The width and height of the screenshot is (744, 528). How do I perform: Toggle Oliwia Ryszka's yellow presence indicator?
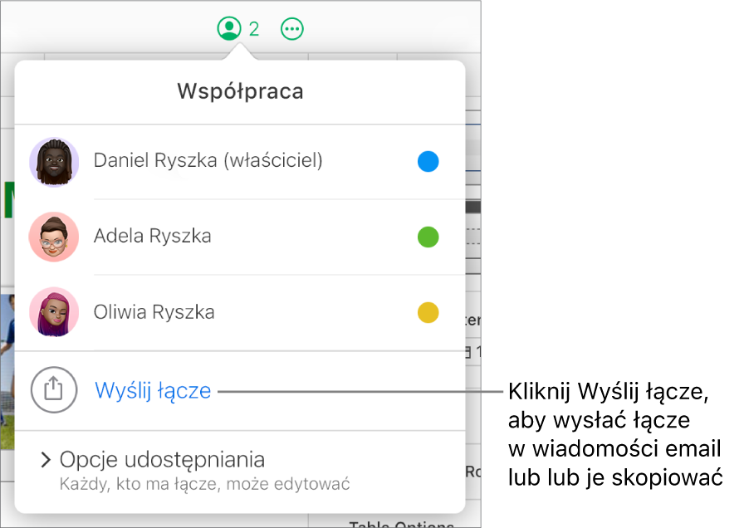point(428,313)
